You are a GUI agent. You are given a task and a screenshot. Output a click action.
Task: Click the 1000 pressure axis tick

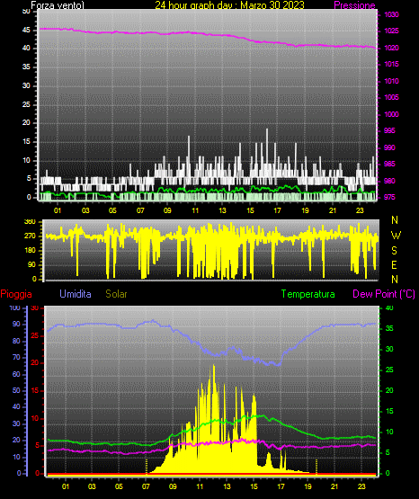click(391, 114)
